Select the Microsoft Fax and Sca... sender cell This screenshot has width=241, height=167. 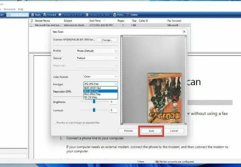(48, 25)
